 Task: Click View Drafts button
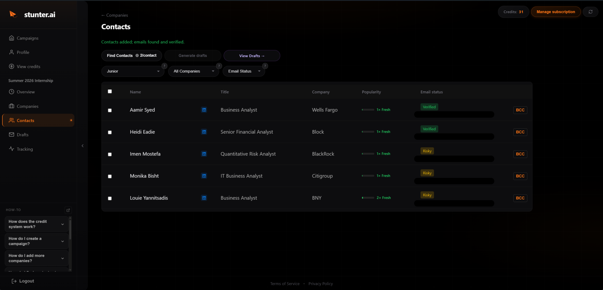(252, 56)
